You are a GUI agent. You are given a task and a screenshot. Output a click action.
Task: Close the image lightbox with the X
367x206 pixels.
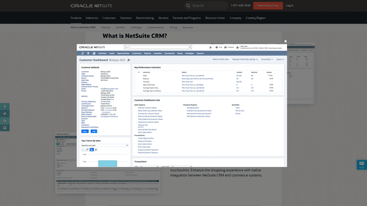click(285, 41)
